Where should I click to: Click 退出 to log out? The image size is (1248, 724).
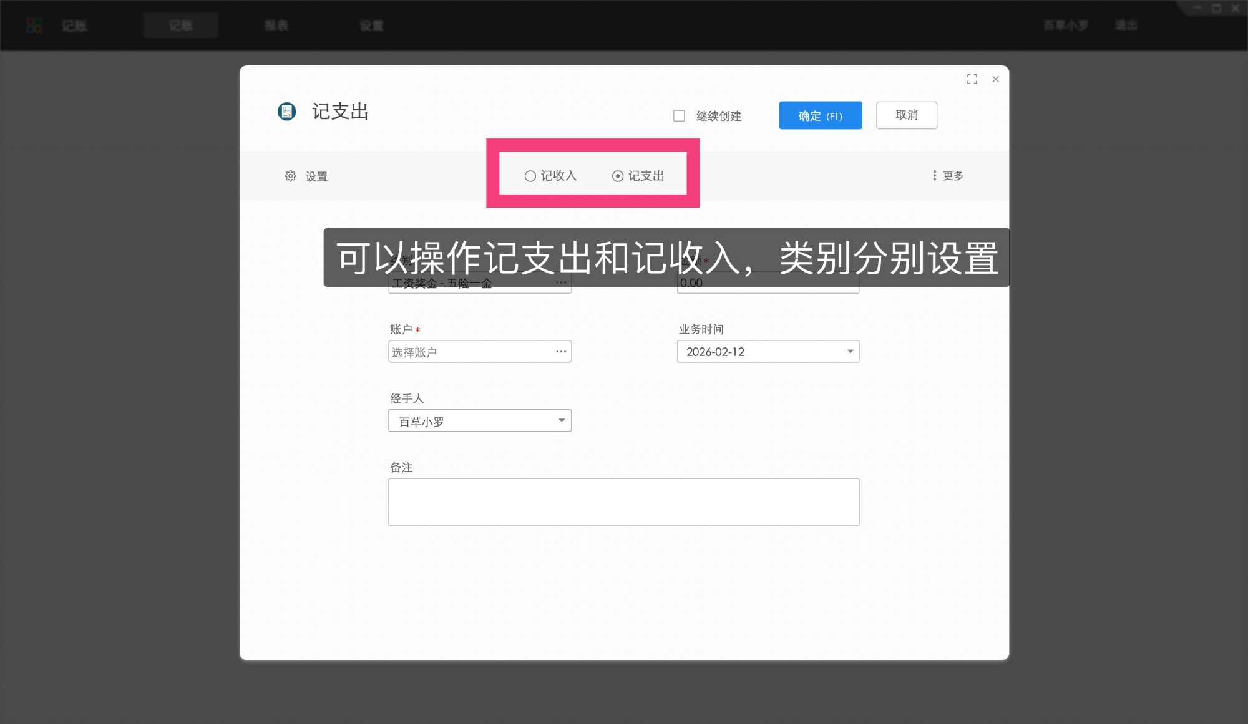coord(1126,25)
